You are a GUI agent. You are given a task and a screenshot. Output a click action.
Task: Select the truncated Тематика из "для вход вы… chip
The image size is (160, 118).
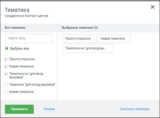[88, 48]
